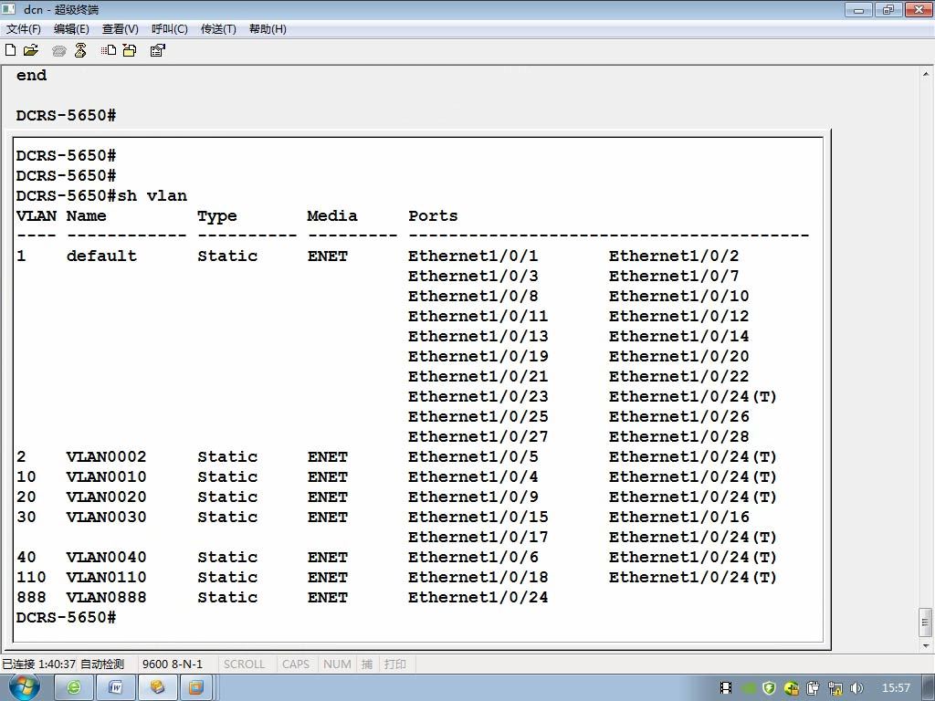This screenshot has height=701, width=935.
Task: Click the 'DCRS-5650#sh vlan' command line
Action: click(x=101, y=195)
